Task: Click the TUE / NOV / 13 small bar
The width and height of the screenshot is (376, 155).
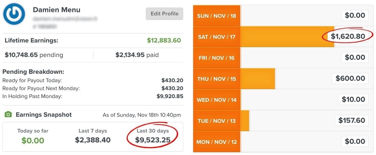Action: click(x=245, y=121)
